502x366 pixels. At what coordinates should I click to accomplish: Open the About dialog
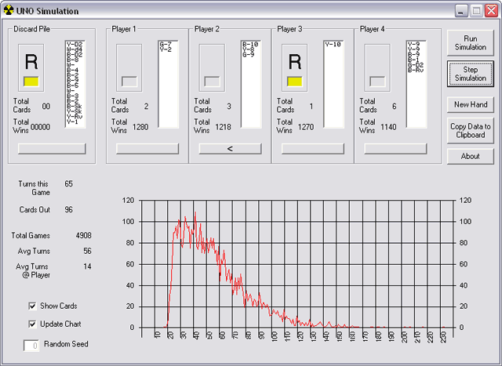(x=471, y=157)
